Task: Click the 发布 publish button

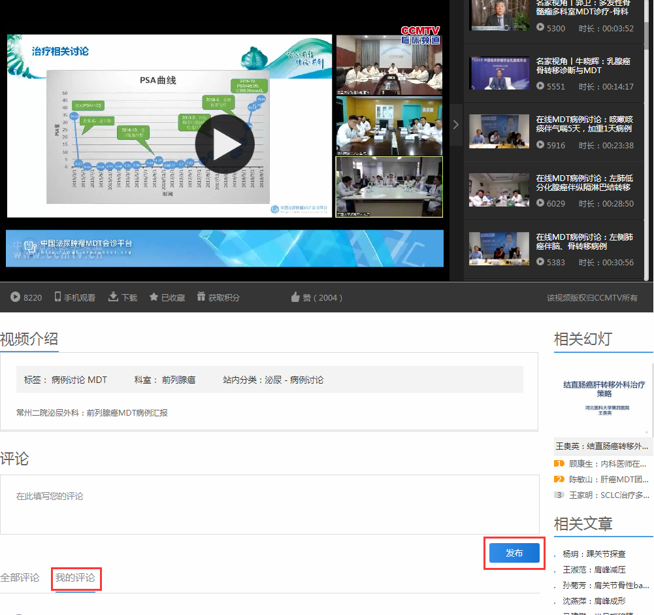Action: click(x=514, y=553)
